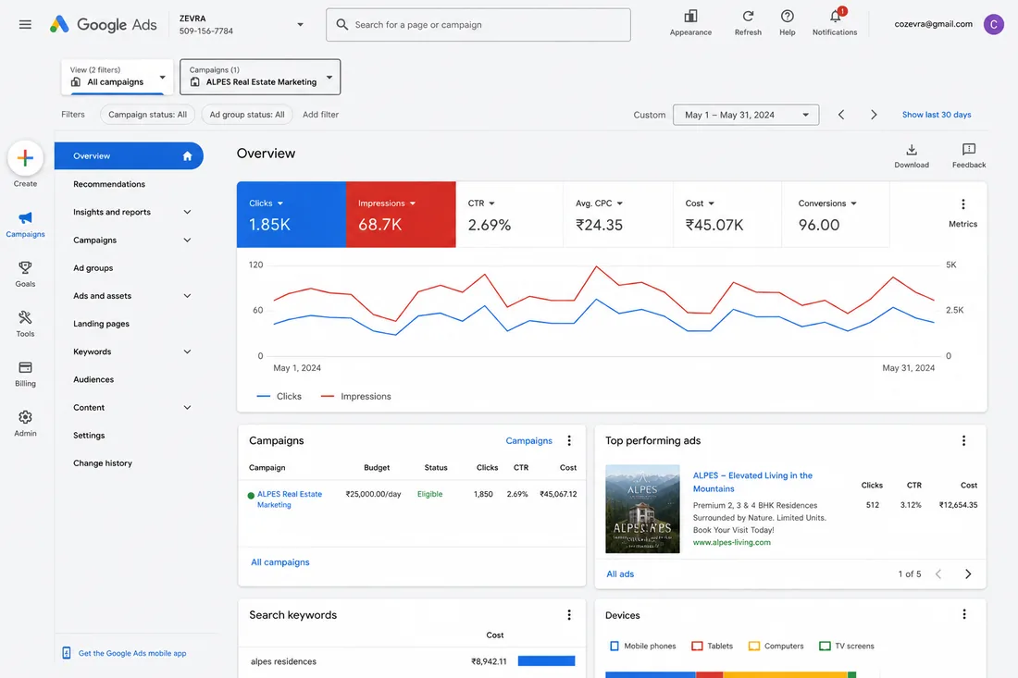Click the ALPES ad thumbnail image
The height and width of the screenshot is (678, 1018).
(642, 509)
